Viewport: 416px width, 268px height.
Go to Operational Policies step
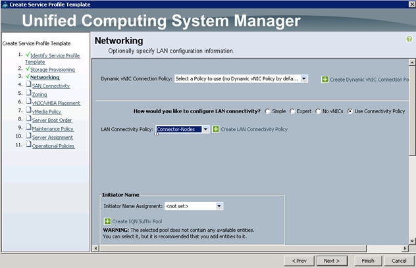pyautogui.click(x=53, y=146)
